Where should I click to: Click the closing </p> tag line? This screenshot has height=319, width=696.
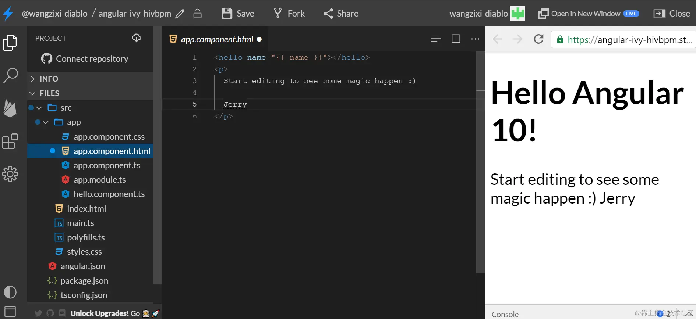pos(223,116)
